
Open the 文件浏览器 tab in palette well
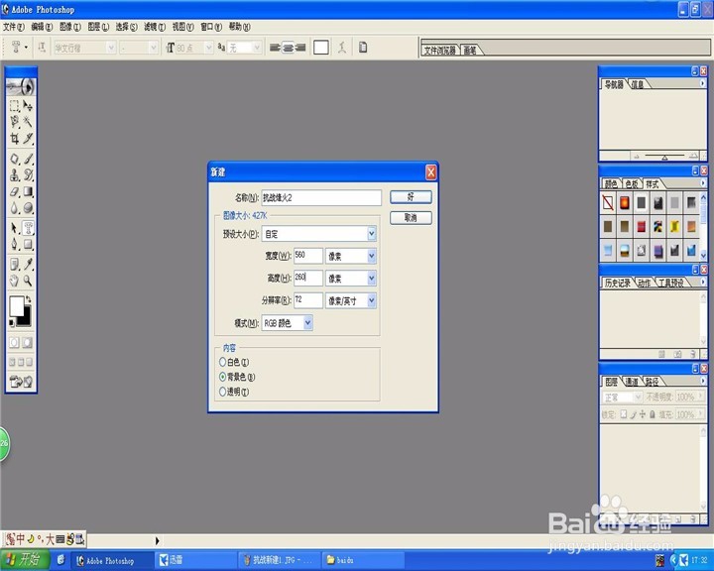pyautogui.click(x=440, y=51)
